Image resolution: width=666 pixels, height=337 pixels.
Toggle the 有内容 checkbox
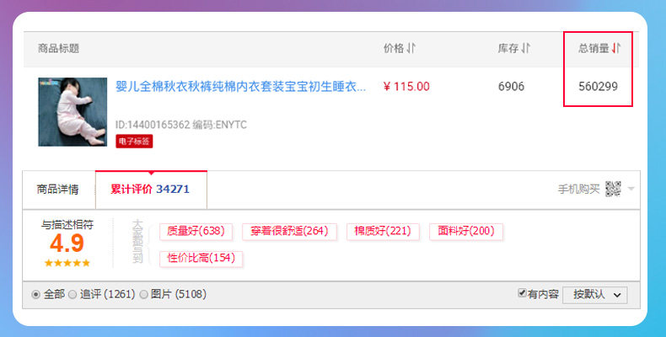tap(523, 293)
